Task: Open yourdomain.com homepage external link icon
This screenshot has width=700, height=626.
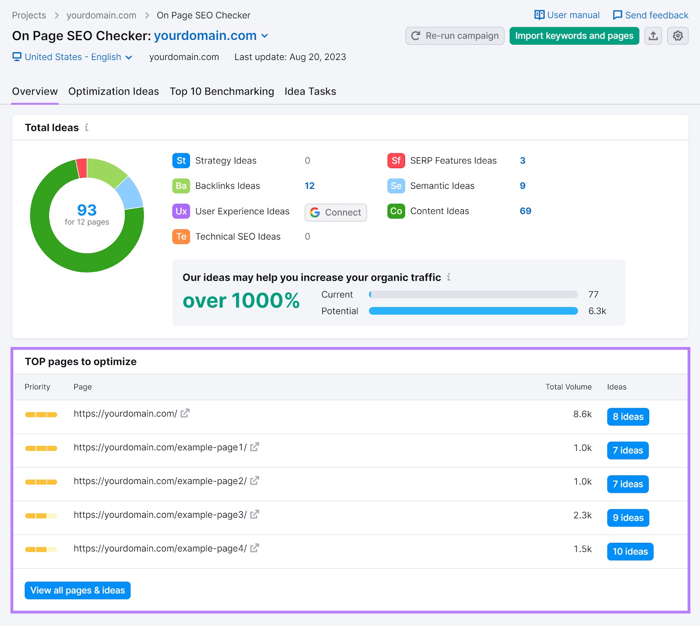Action: coord(185,413)
